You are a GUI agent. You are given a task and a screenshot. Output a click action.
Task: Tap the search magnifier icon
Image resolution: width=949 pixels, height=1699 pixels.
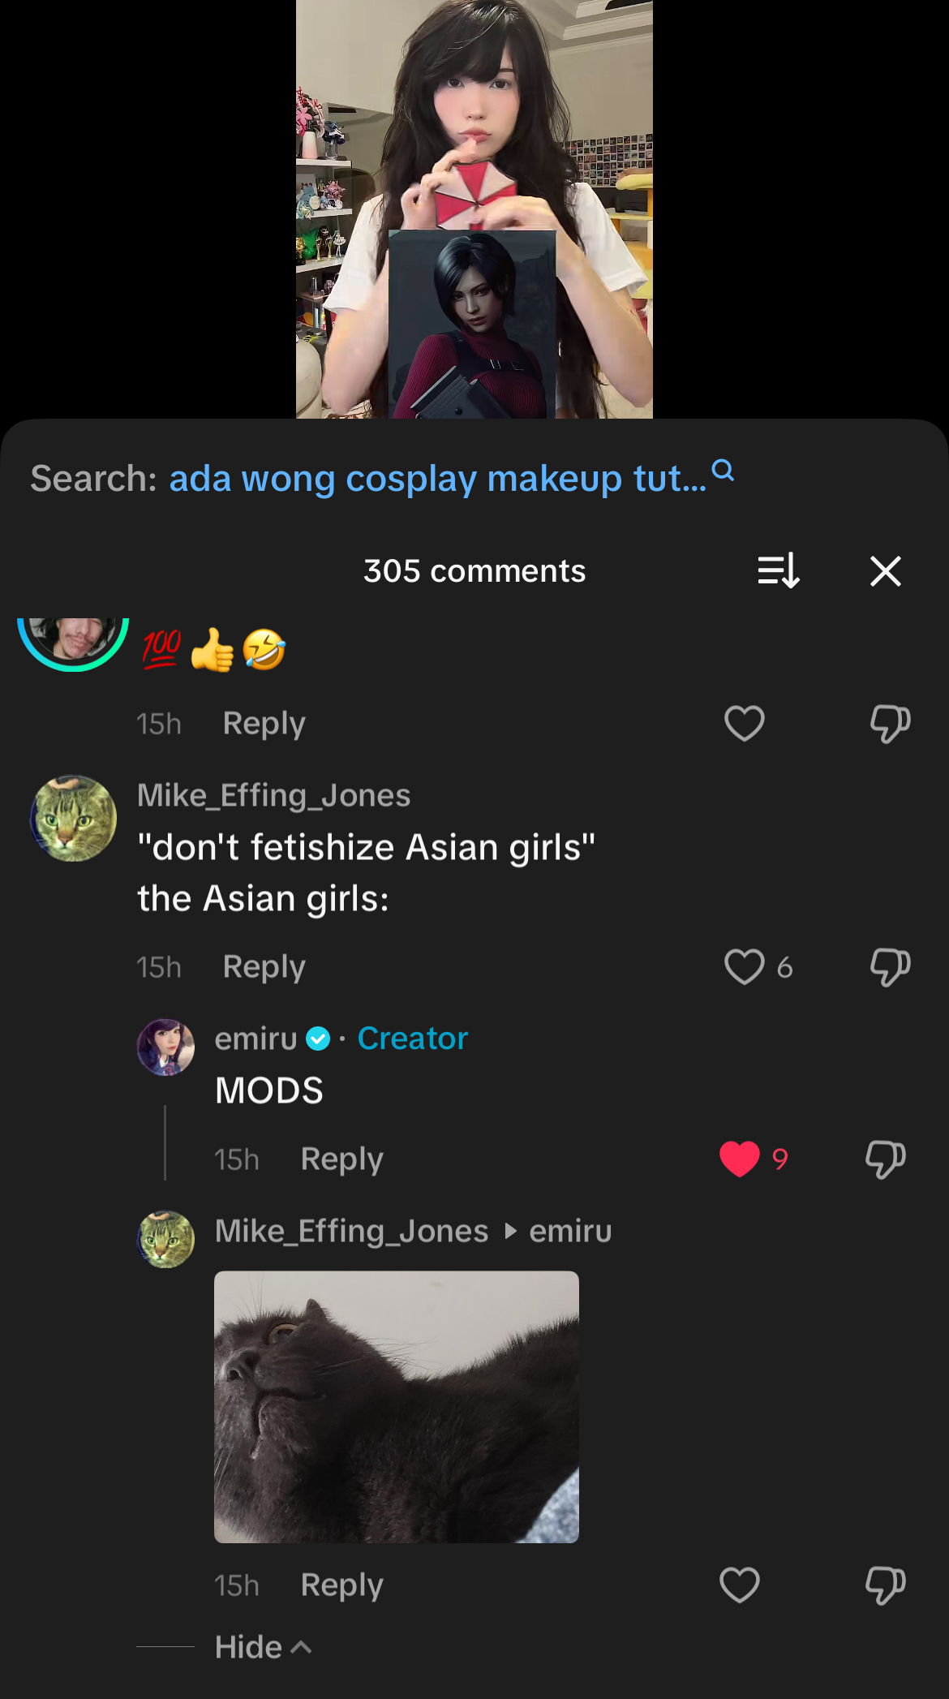coord(723,471)
